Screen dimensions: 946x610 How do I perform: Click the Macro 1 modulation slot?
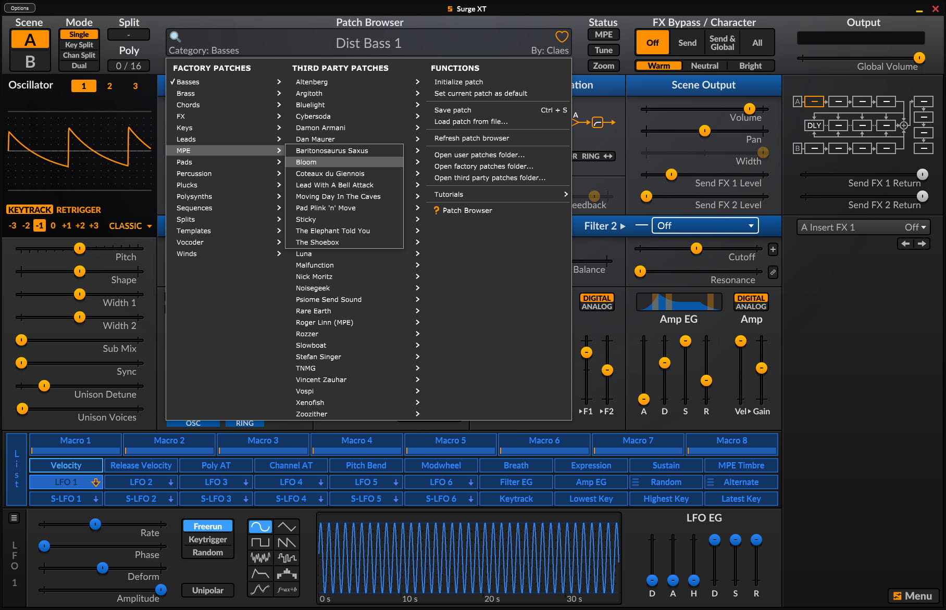click(76, 444)
